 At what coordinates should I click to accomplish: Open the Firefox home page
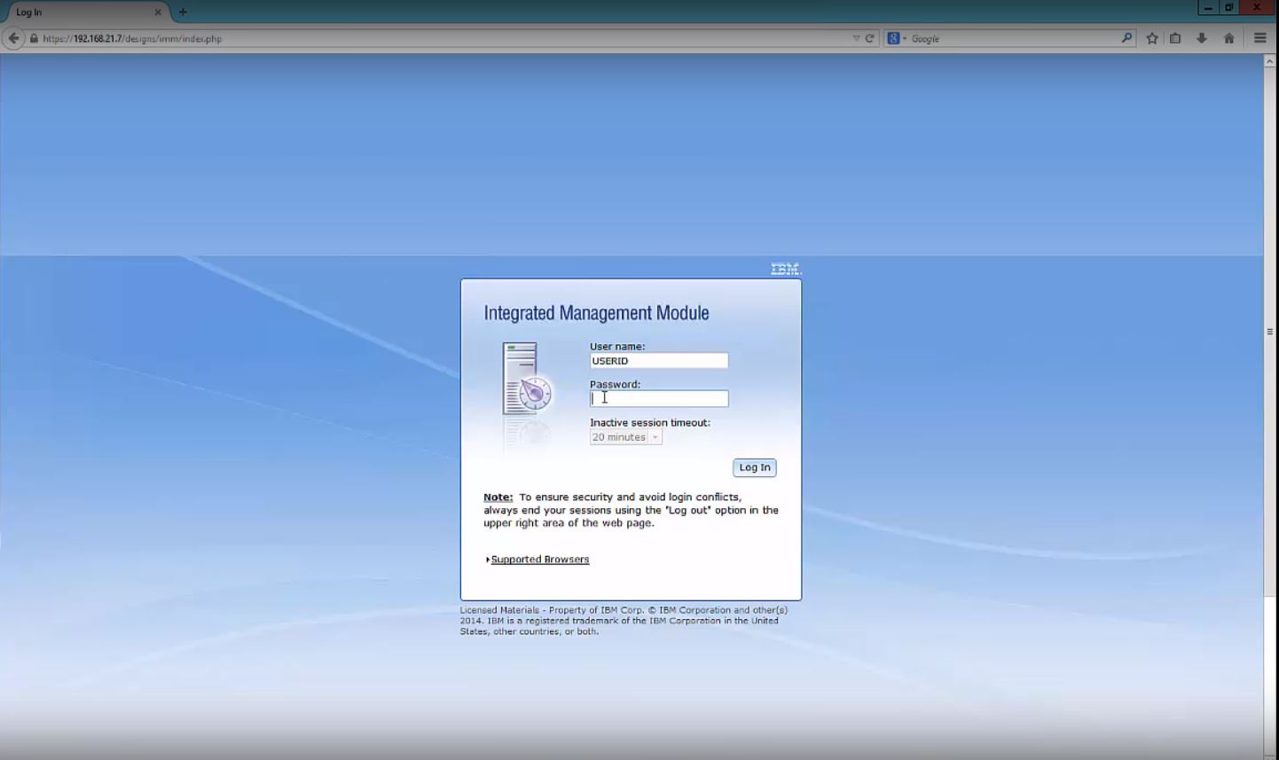(1228, 38)
